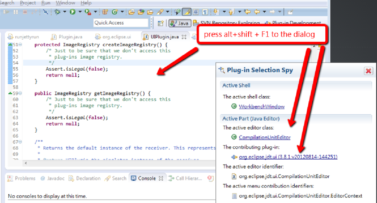Image resolution: width=377 pixels, height=203 pixels.
Task: Click the Forward navigation arrow
Action: pyautogui.click(x=272, y=12)
